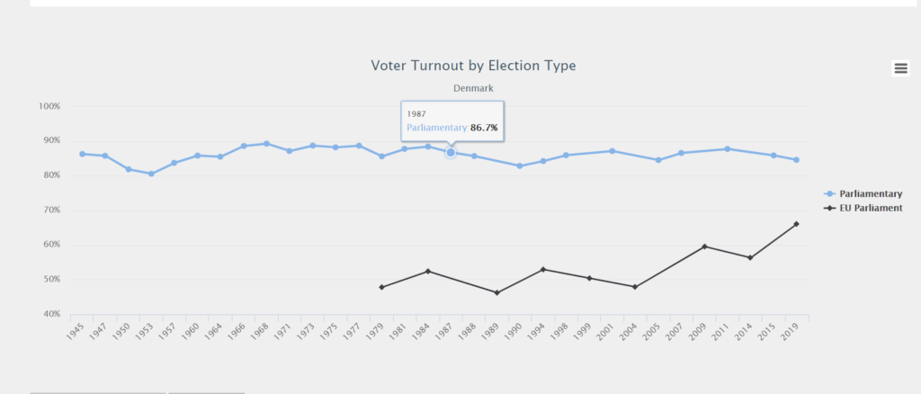Click the 1990 Parliamentary turnout marker

519,166
